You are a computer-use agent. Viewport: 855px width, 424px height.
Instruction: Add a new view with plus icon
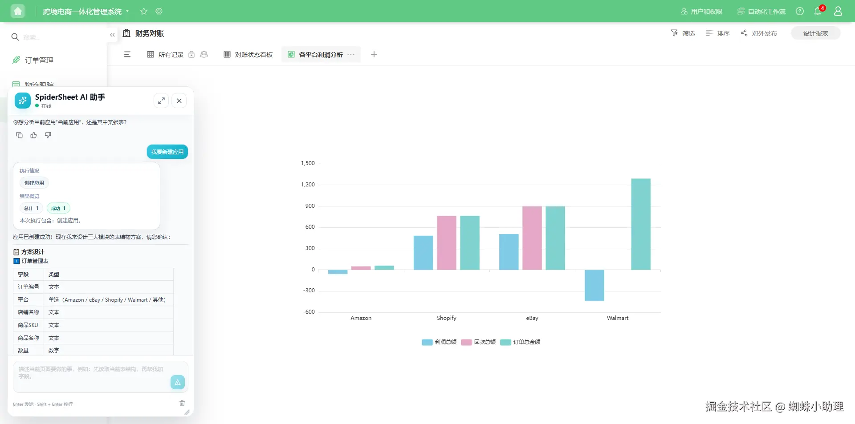[x=374, y=54]
